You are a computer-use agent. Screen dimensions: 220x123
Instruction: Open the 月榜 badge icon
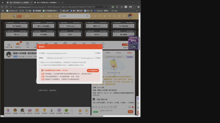[28, 44]
